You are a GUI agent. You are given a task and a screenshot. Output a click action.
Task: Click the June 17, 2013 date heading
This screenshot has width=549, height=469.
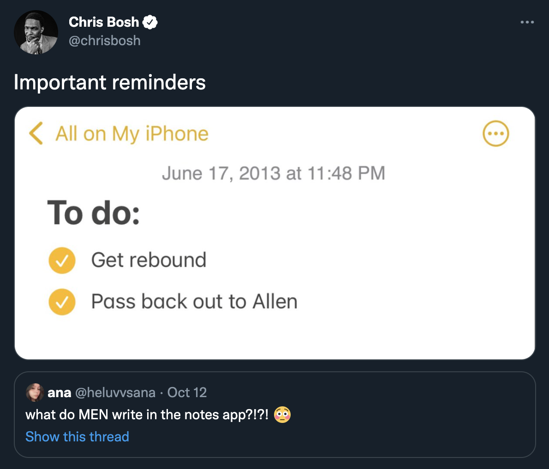point(274,173)
